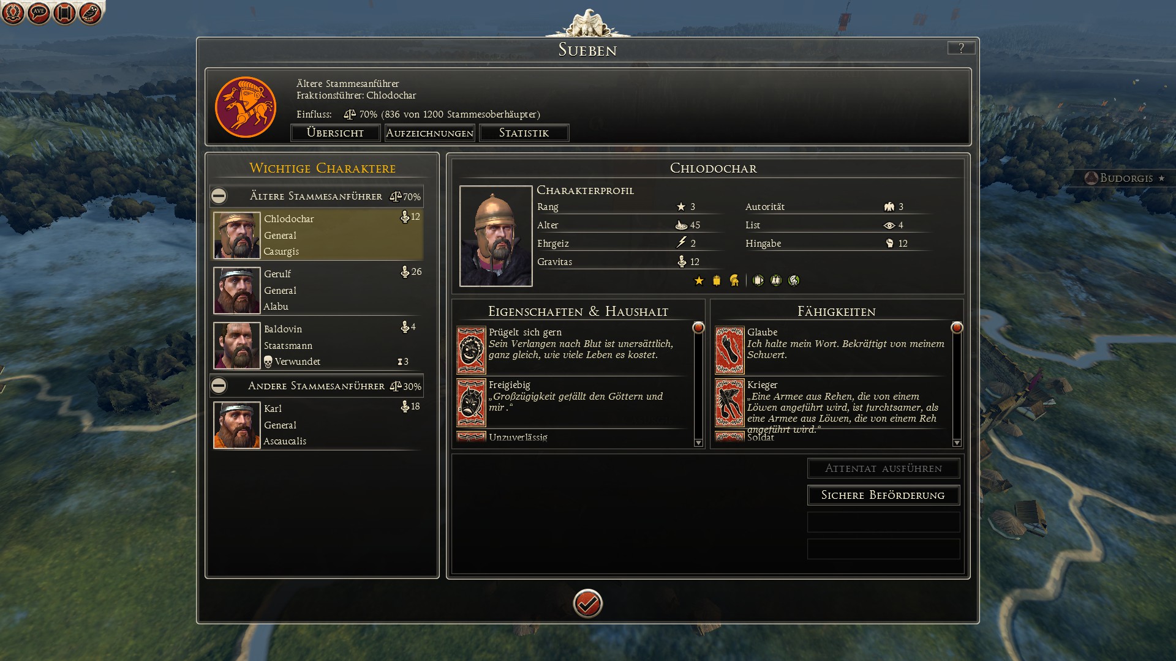Viewport: 1176px width, 661px height.
Task: Confirm with the red checkmark button
Action: (587, 603)
